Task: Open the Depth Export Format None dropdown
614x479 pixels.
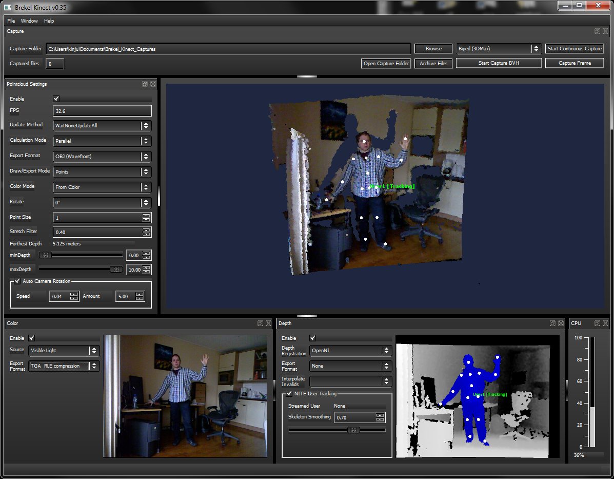Action: click(350, 366)
